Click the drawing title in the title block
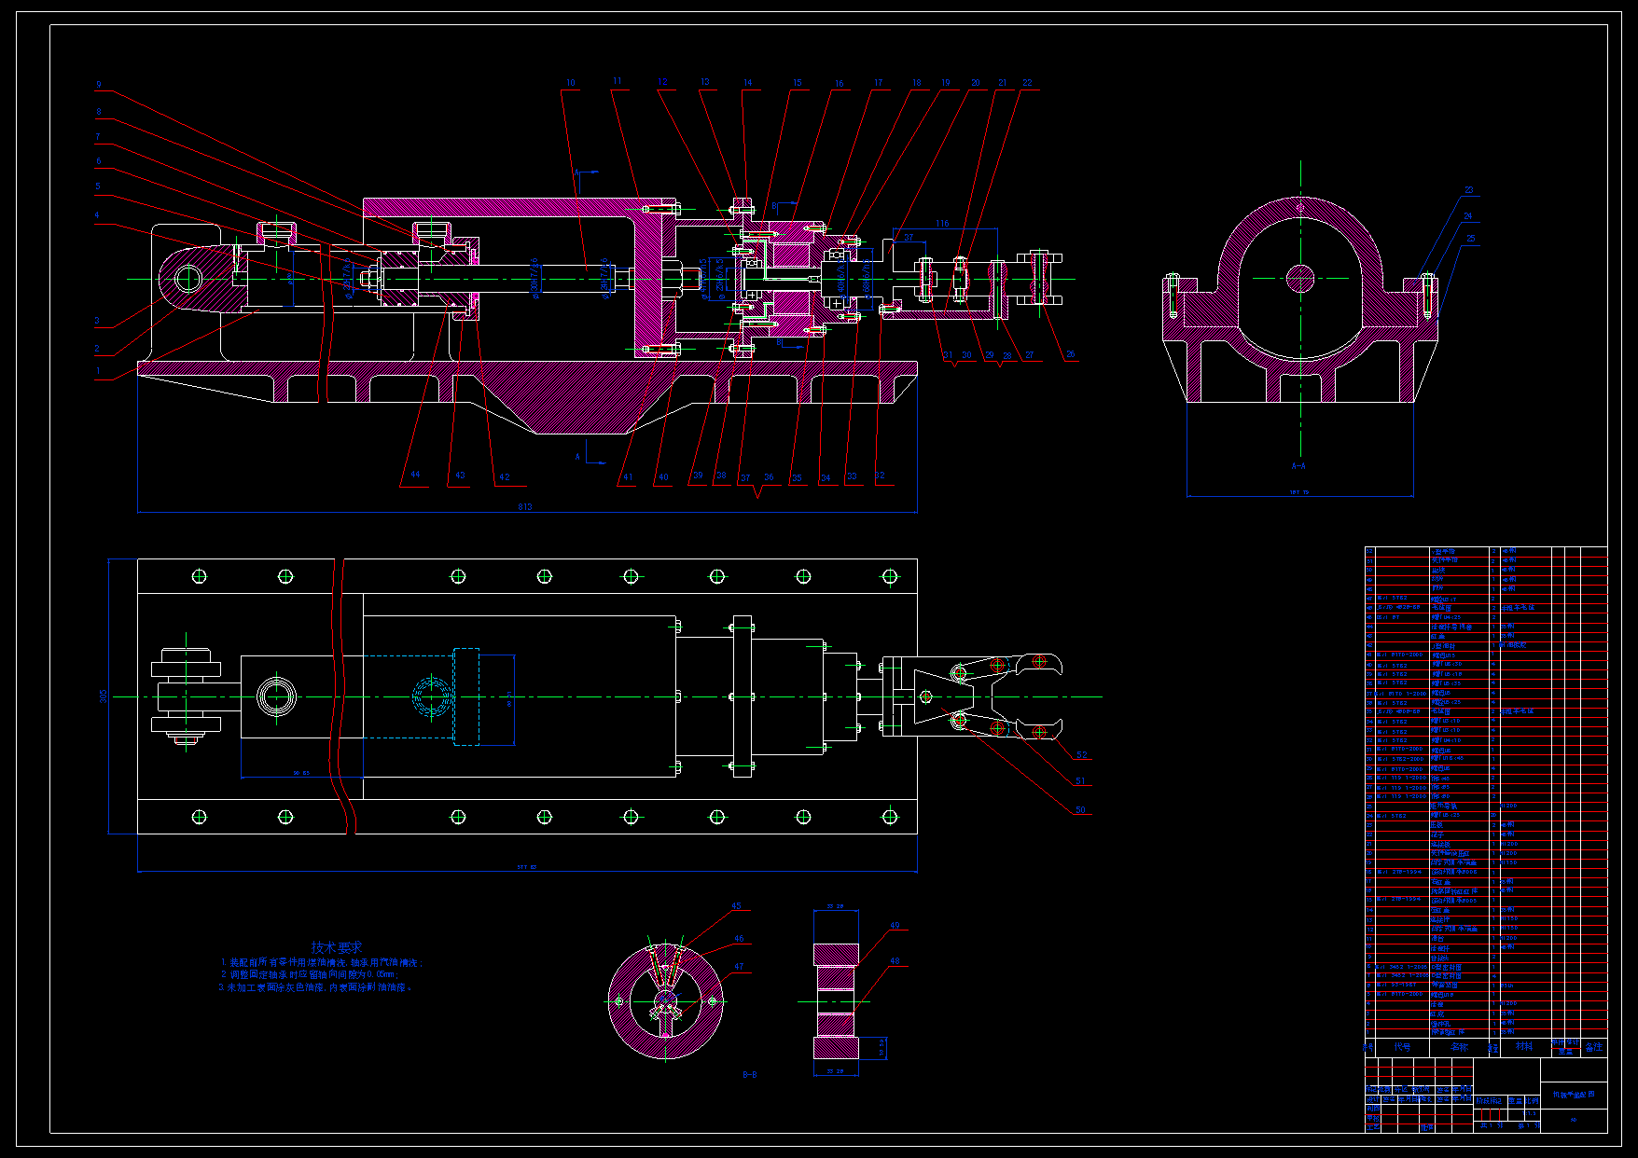The height and width of the screenshot is (1158, 1638). [1574, 1095]
